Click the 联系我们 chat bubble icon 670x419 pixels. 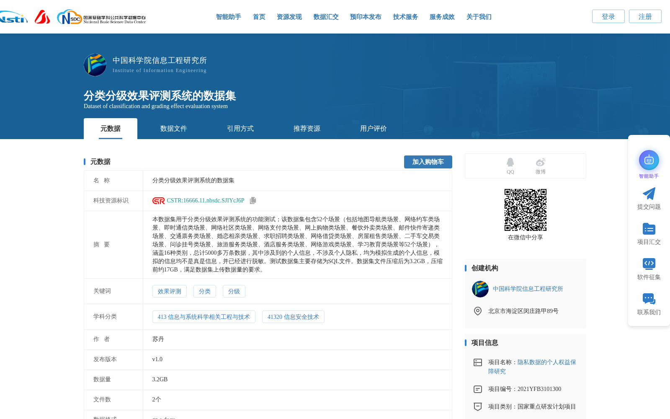coord(649,299)
